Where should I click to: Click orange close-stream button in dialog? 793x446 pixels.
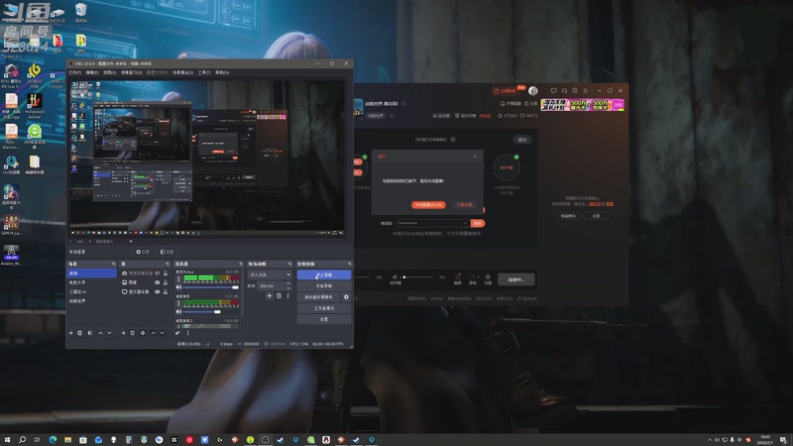(x=428, y=205)
